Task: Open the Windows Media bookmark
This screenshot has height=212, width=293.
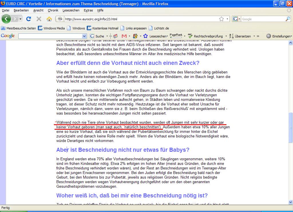Action: [x=52, y=28]
